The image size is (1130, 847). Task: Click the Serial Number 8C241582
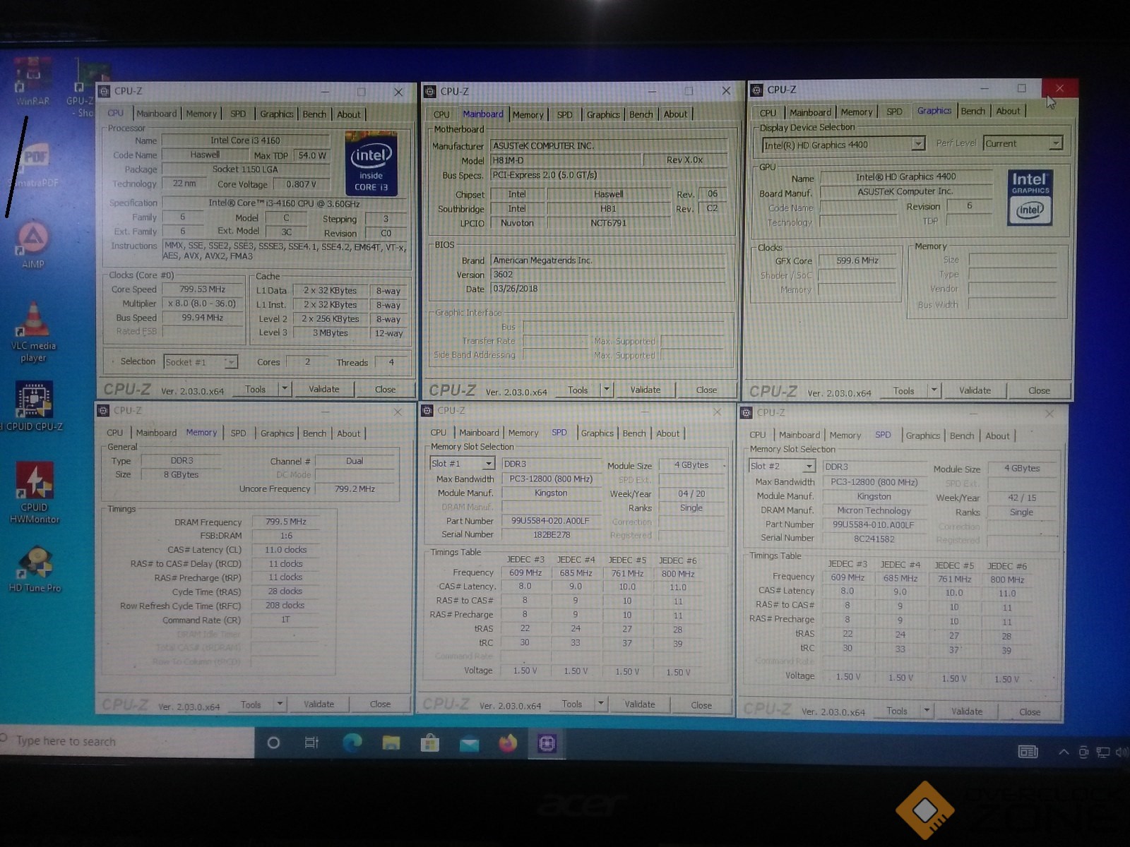tap(874, 539)
